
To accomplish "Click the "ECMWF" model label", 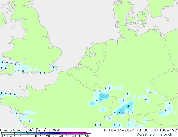I will (x=55, y=130).
